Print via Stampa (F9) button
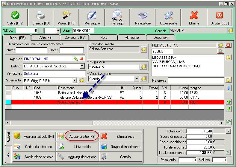This screenshot has height=167, width=236. 41,17
